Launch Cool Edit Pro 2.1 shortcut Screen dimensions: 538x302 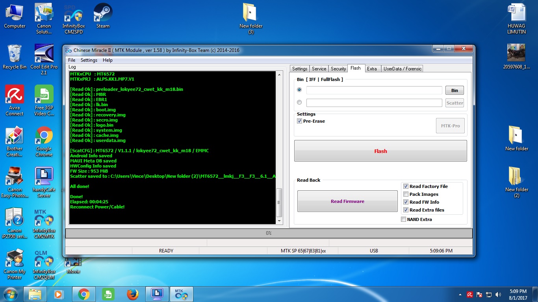point(44,59)
